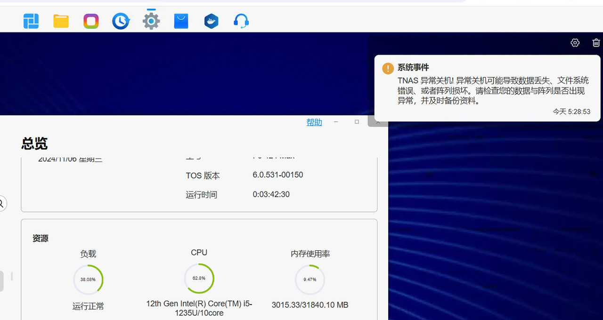Click the version value 6.0.531-00150

(278, 175)
